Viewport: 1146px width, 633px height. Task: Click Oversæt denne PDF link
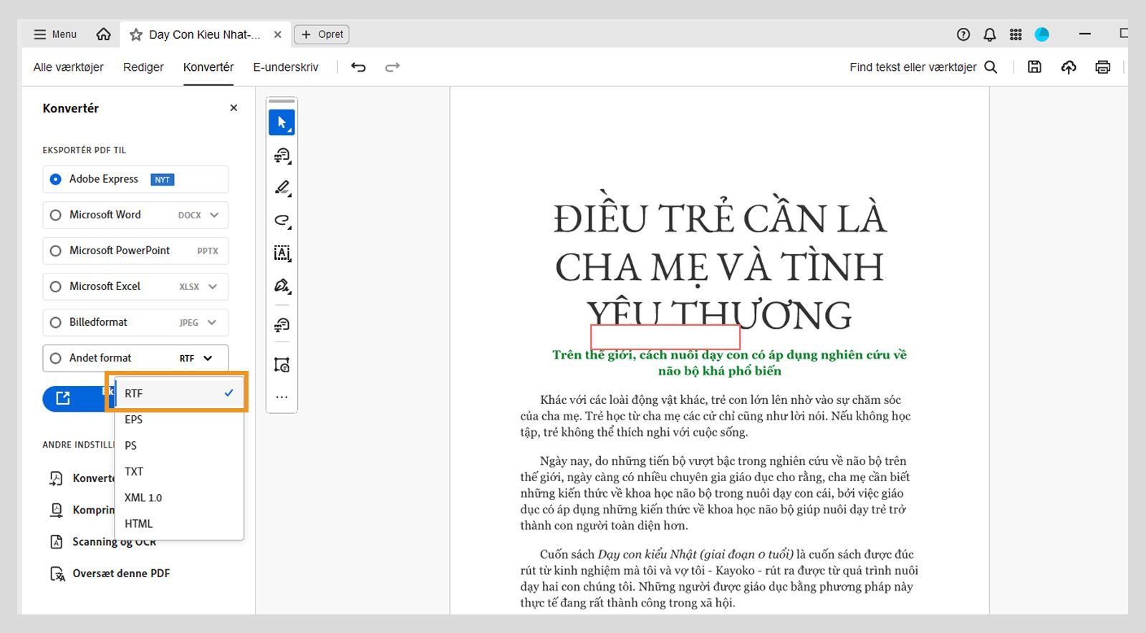pyautogui.click(x=120, y=574)
